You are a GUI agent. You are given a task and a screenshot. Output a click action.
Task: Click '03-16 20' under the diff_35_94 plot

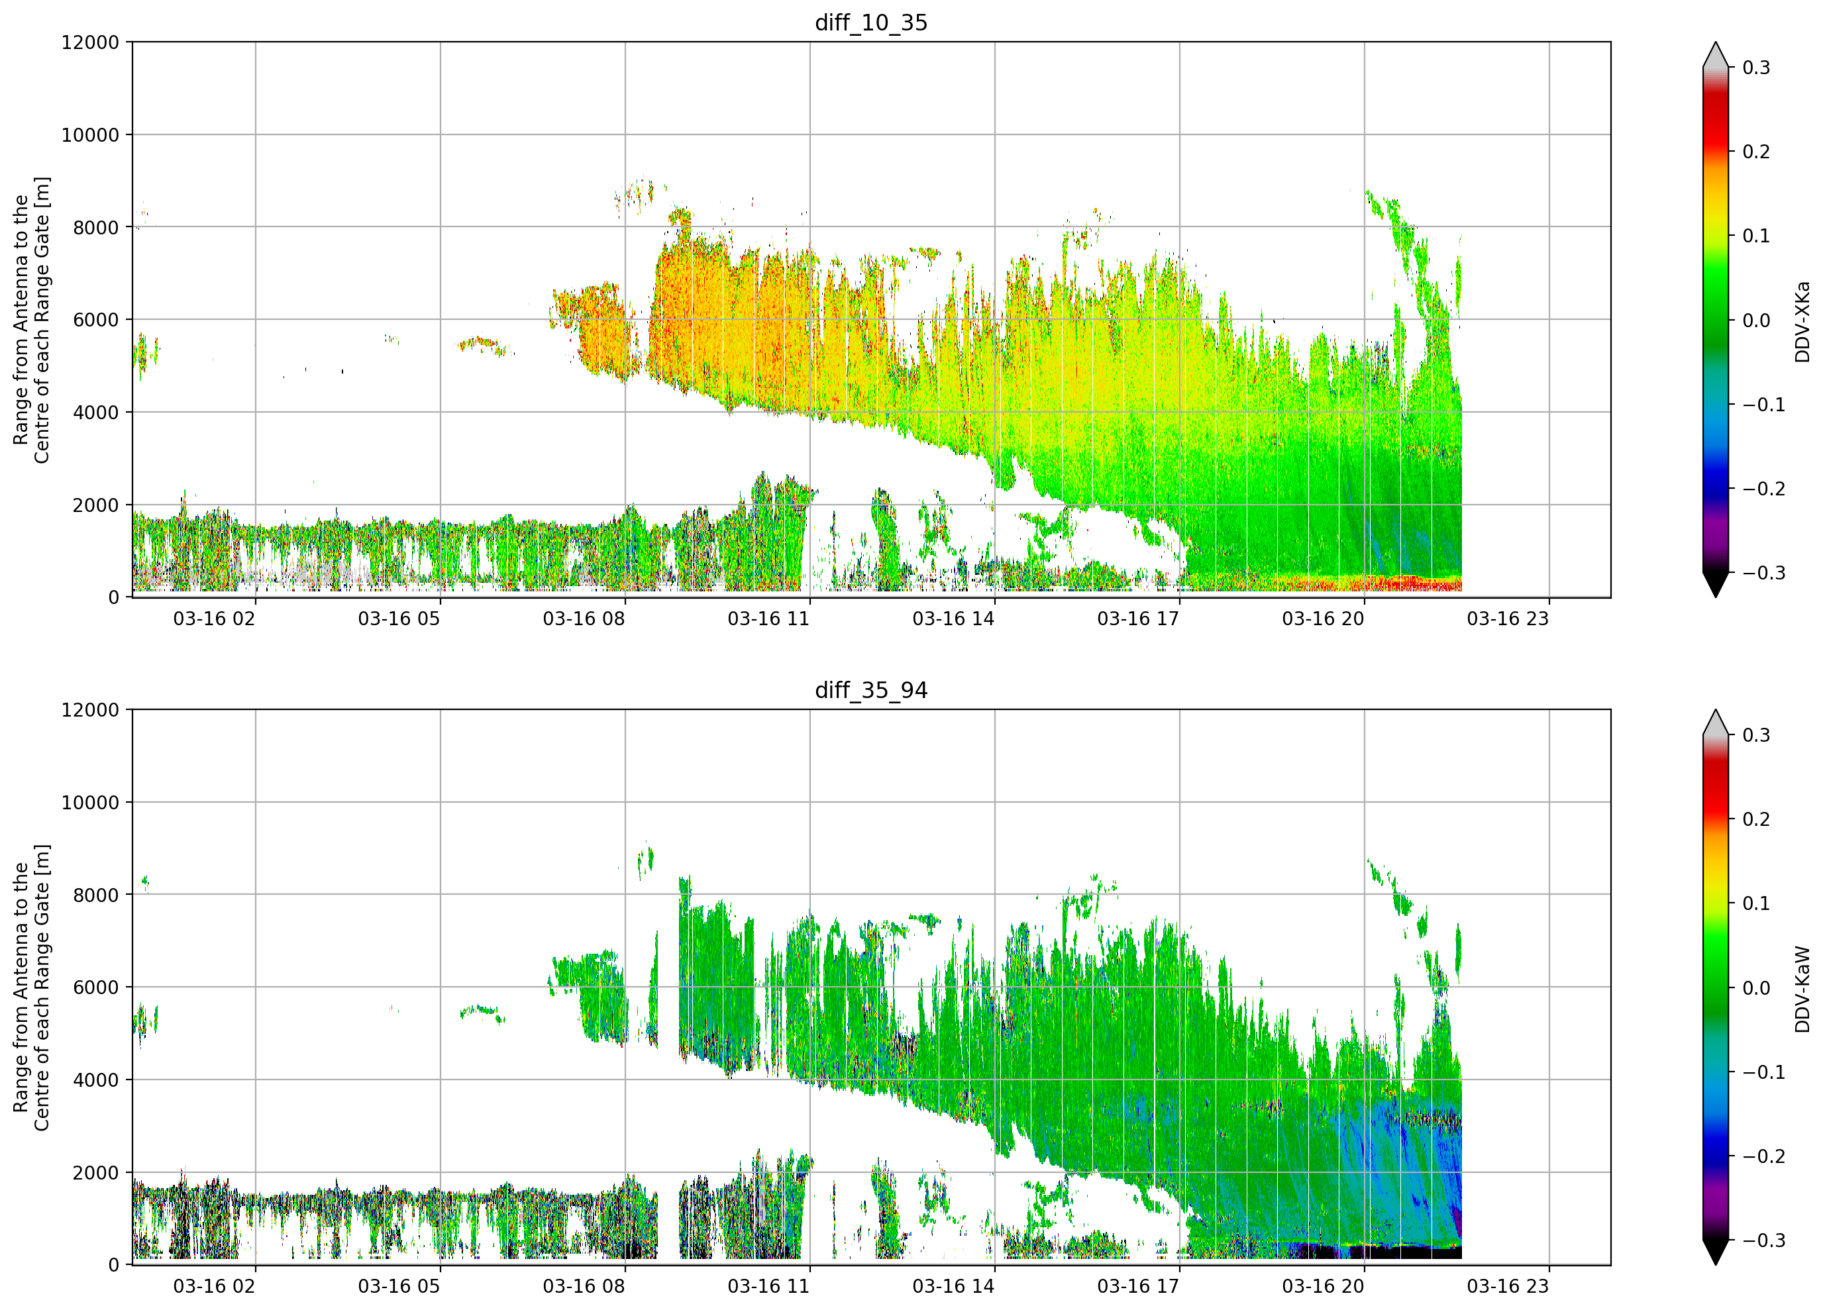click(1323, 1287)
